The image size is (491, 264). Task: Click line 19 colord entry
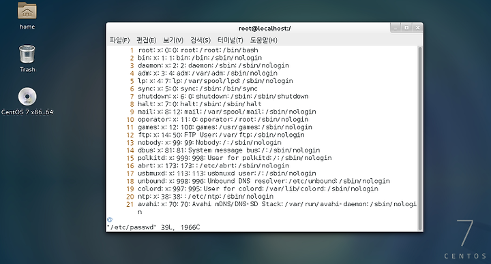258,188
